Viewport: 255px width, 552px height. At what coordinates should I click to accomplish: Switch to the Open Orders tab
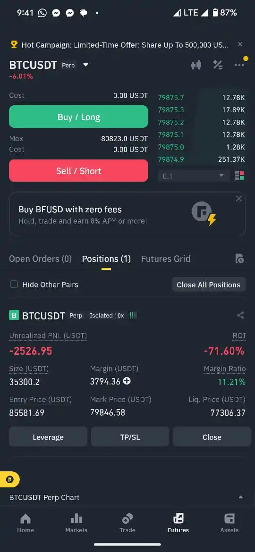41,259
